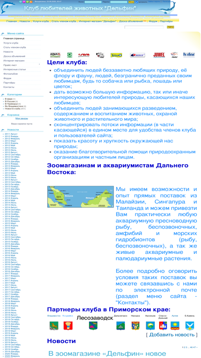
Task: Select the Находка coat of arms
Action: point(136,326)
